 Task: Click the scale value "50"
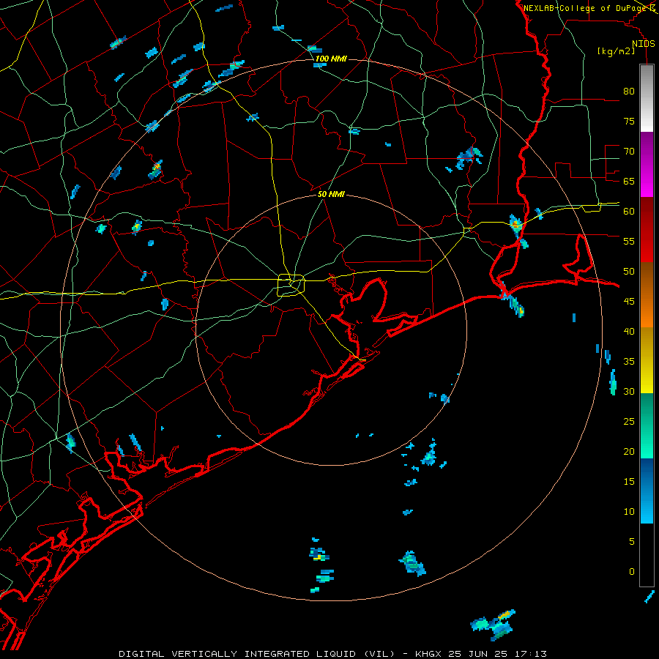click(629, 272)
